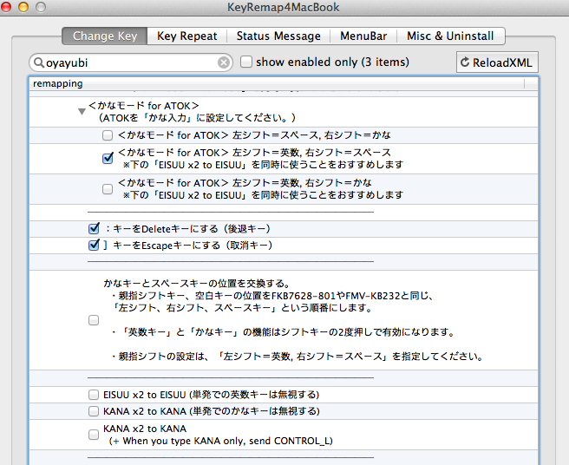Viewport: 569px width, 465px height.
Task: Click the ReloadXML button
Action: (x=497, y=62)
